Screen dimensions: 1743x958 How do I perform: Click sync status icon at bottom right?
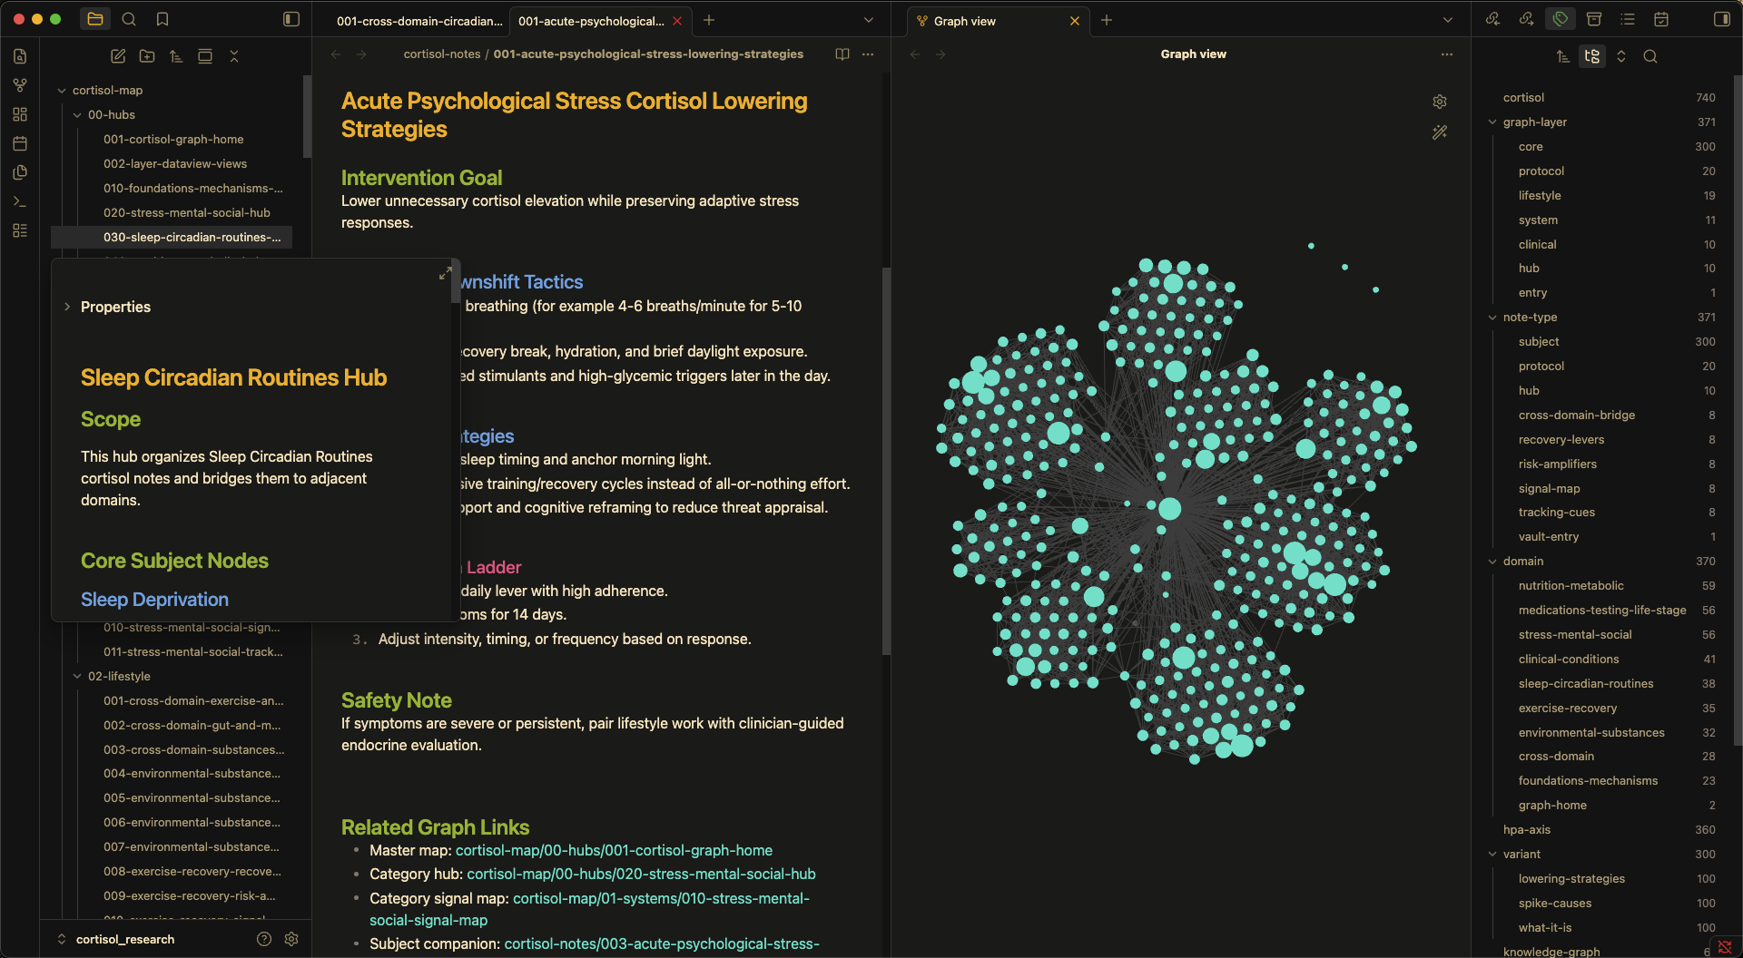(x=1724, y=947)
